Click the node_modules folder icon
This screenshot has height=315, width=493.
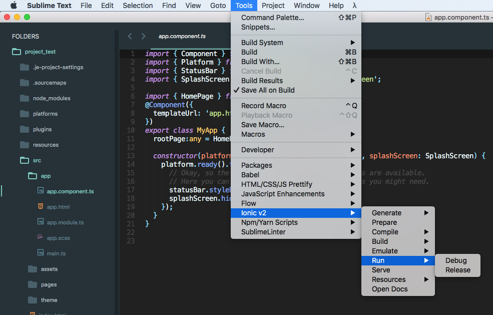pos(24,98)
